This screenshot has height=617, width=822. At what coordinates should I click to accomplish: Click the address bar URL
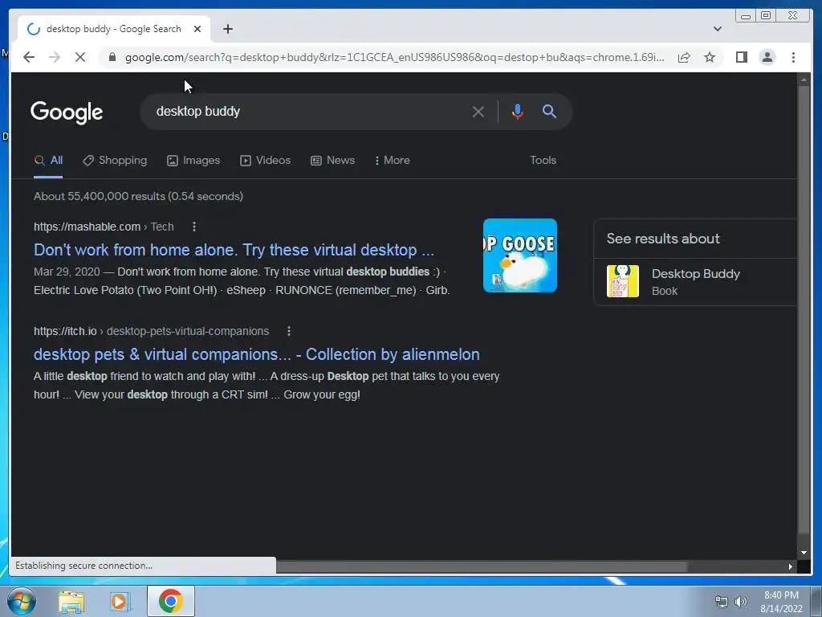[394, 57]
